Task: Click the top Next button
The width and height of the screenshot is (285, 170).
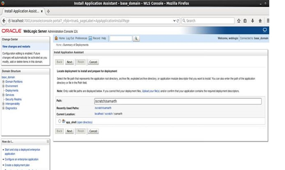Action: (x=69, y=62)
